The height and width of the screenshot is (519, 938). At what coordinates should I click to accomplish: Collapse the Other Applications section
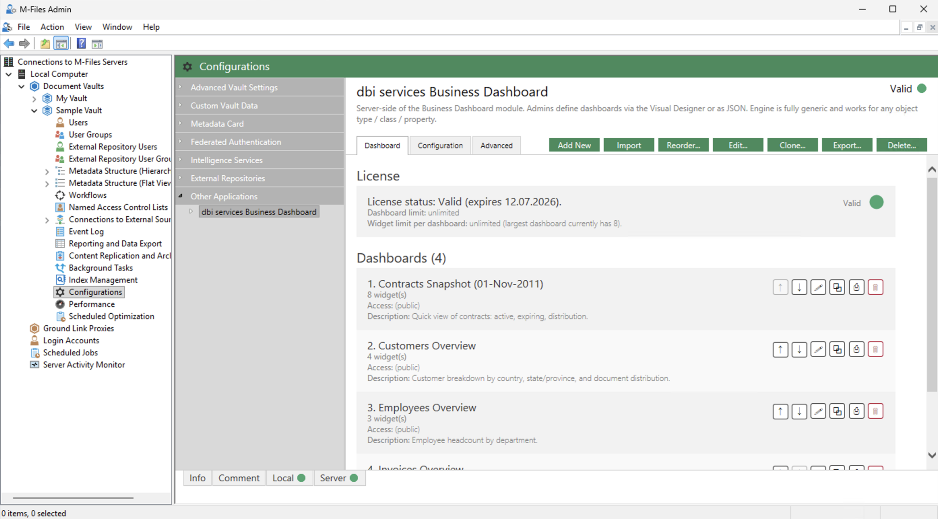[181, 196]
